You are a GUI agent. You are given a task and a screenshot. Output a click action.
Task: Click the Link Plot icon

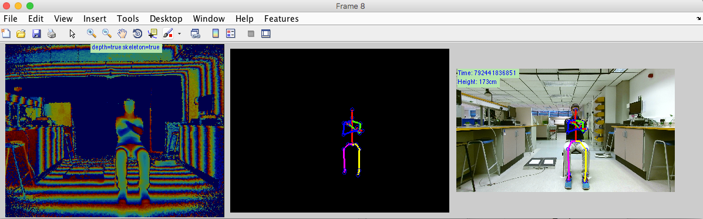click(x=195, y=33)
